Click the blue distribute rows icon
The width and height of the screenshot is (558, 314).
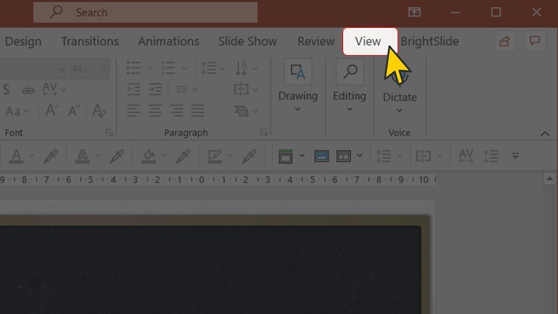322,156
